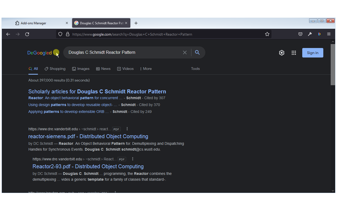
Task: Switch to Shopping results
Action: click(55, 69)
